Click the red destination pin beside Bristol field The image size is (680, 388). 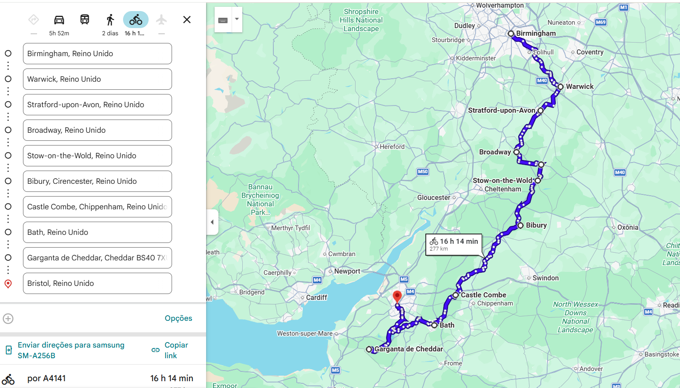(8, 284)
